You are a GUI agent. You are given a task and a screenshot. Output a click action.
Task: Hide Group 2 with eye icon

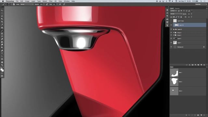click(x=171, y=32)
